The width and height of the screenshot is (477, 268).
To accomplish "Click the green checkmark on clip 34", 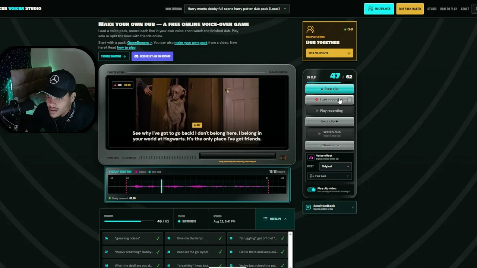I will point(158,238).
